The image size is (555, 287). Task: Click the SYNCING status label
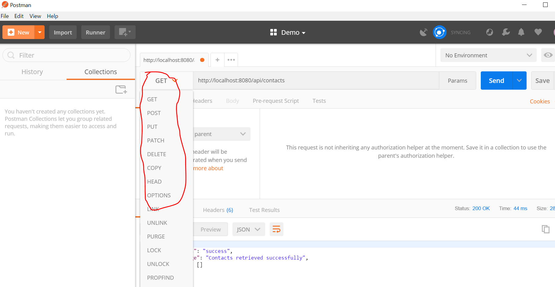coord(461,33)
